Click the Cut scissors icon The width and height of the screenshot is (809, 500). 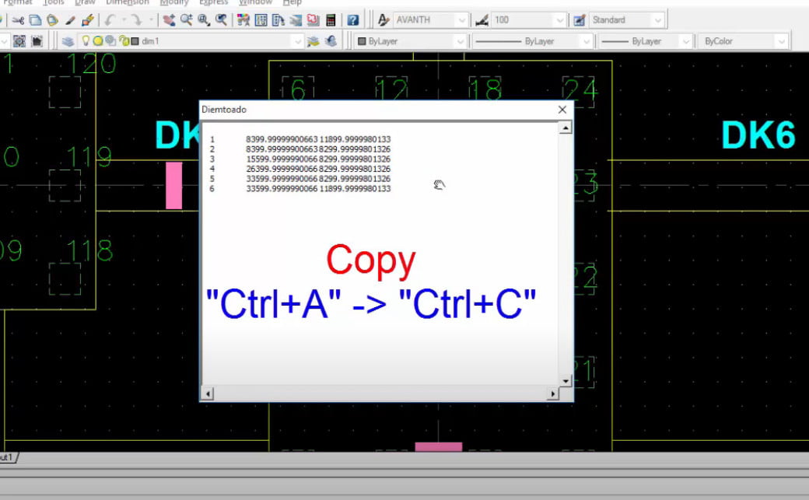click(x=18, y=20)
